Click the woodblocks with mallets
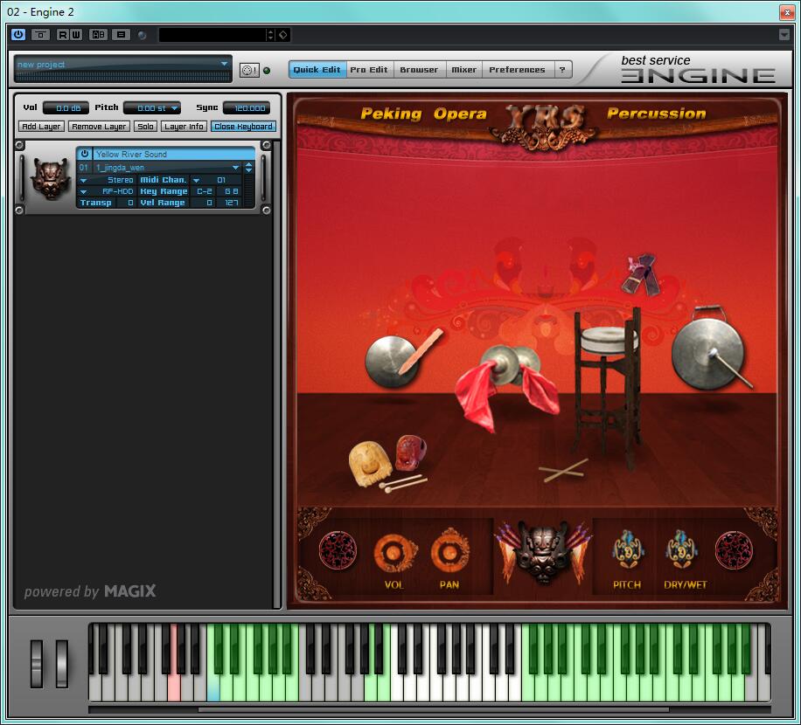The image size is (801, 725). (x=387, y=463)
